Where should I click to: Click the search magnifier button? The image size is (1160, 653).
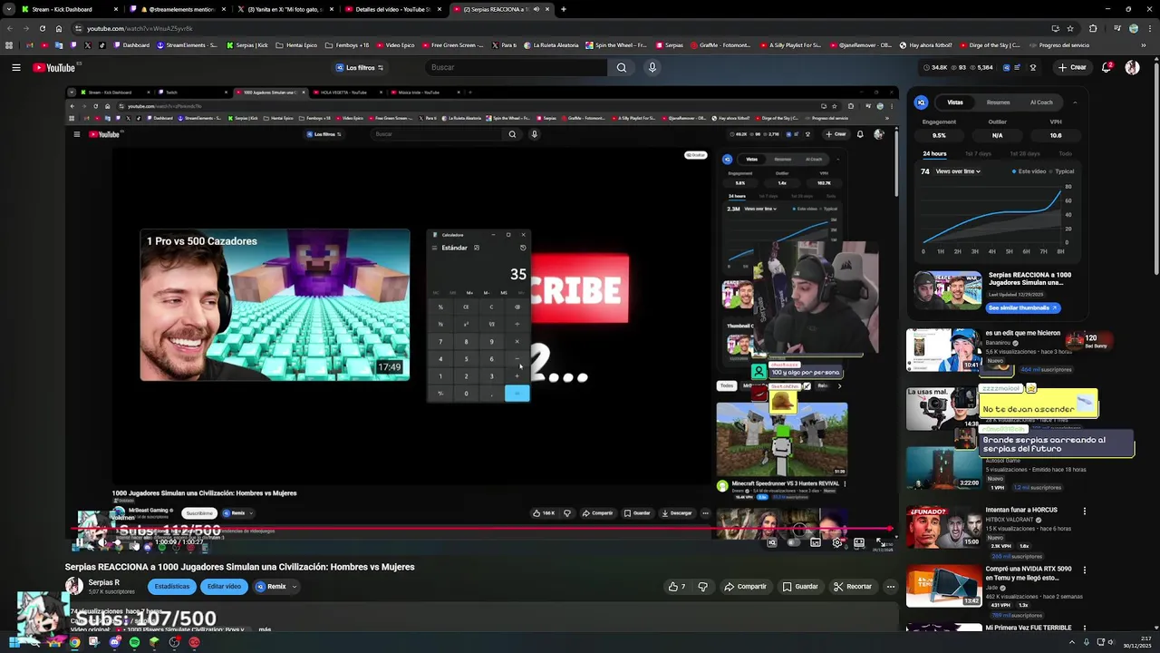coord(622,67)
